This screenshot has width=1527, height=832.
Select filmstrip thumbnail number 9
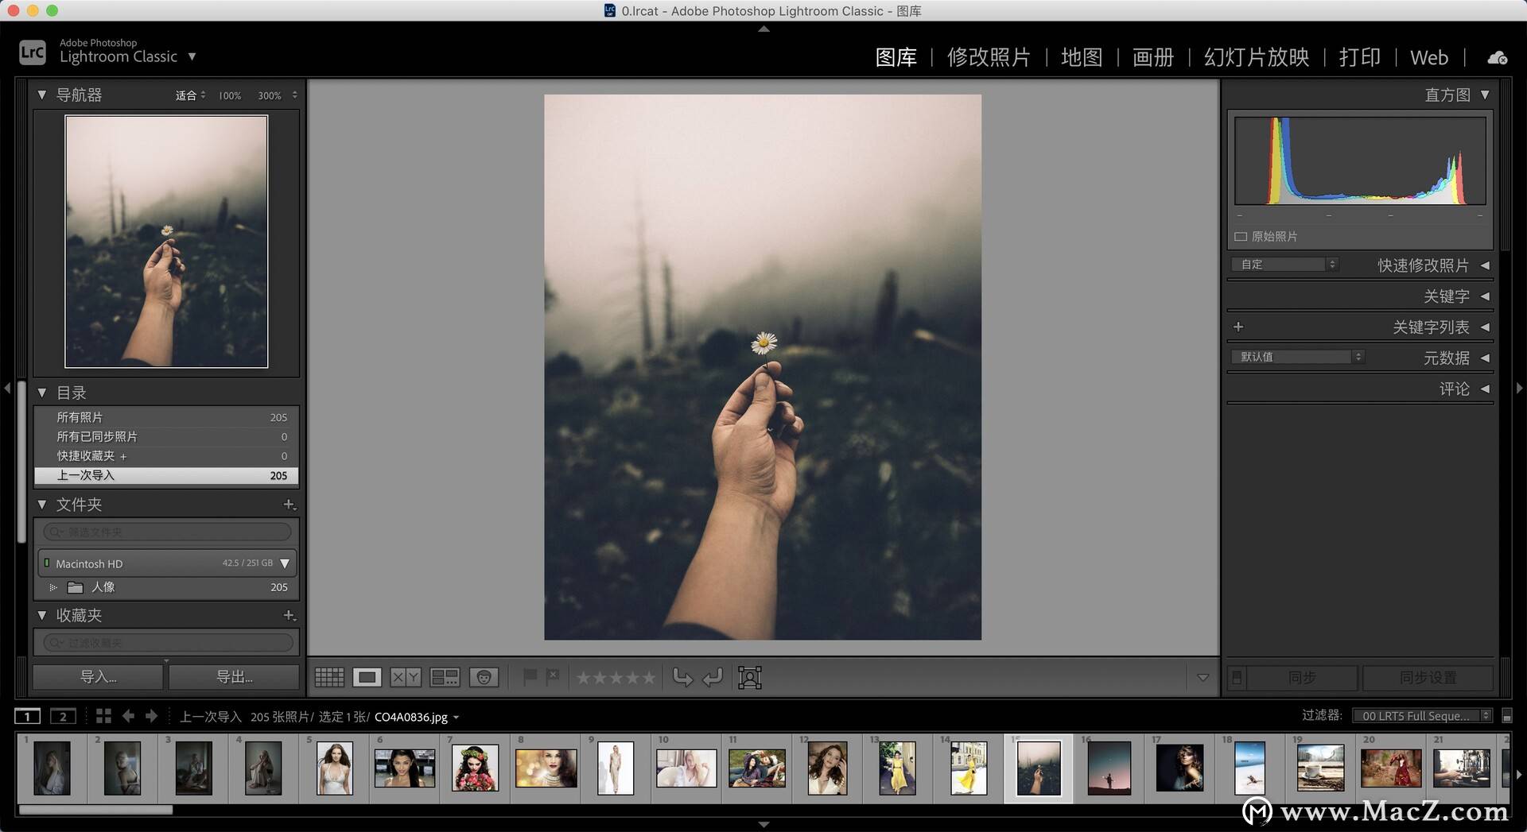[x=616, y=768]
